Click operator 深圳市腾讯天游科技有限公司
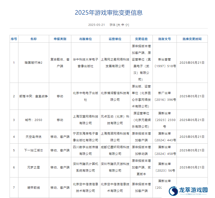 pyautogui.click(x=115, y=167)
